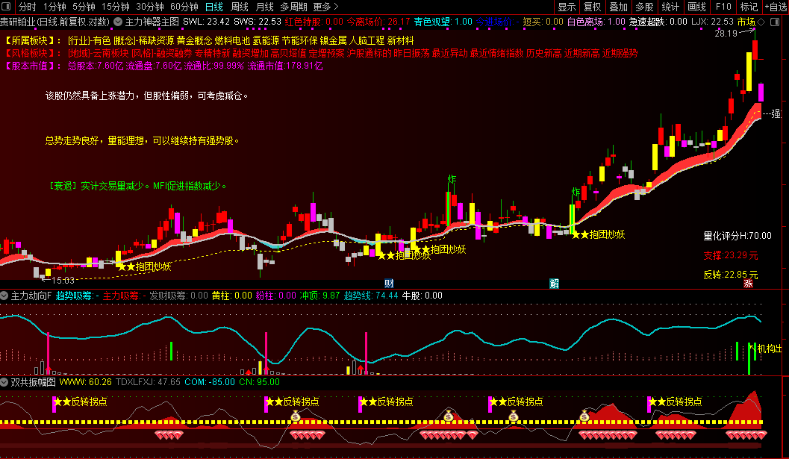Toggle the left side panel icon
Image resolution: width=789 pixels, height=459 pixels.
pyautogui.click(x=7, y=7)
